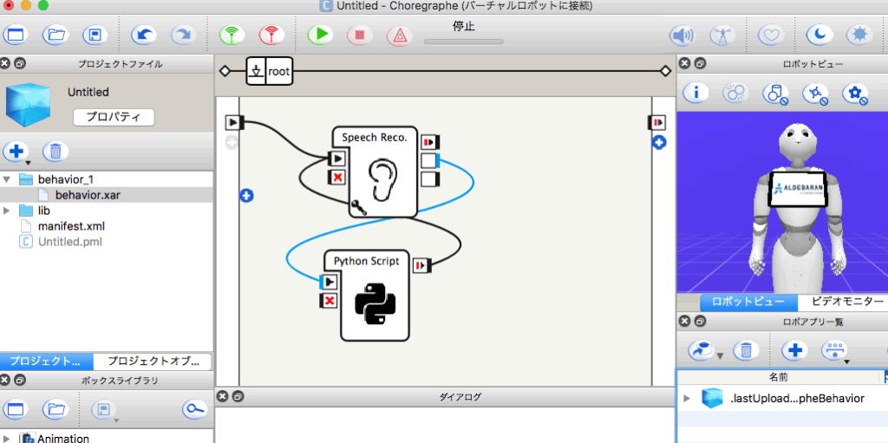The image size is (888, 443).
Task: Click the Pepper robot tablet screen
Action: [798, 189]
